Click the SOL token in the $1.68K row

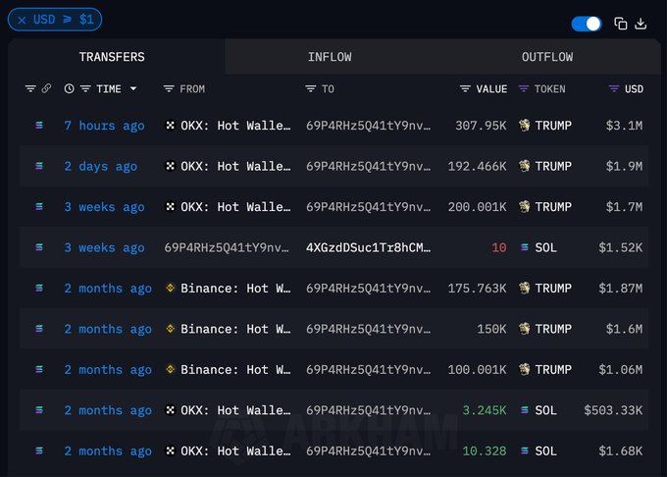click(x=545, y=450)
